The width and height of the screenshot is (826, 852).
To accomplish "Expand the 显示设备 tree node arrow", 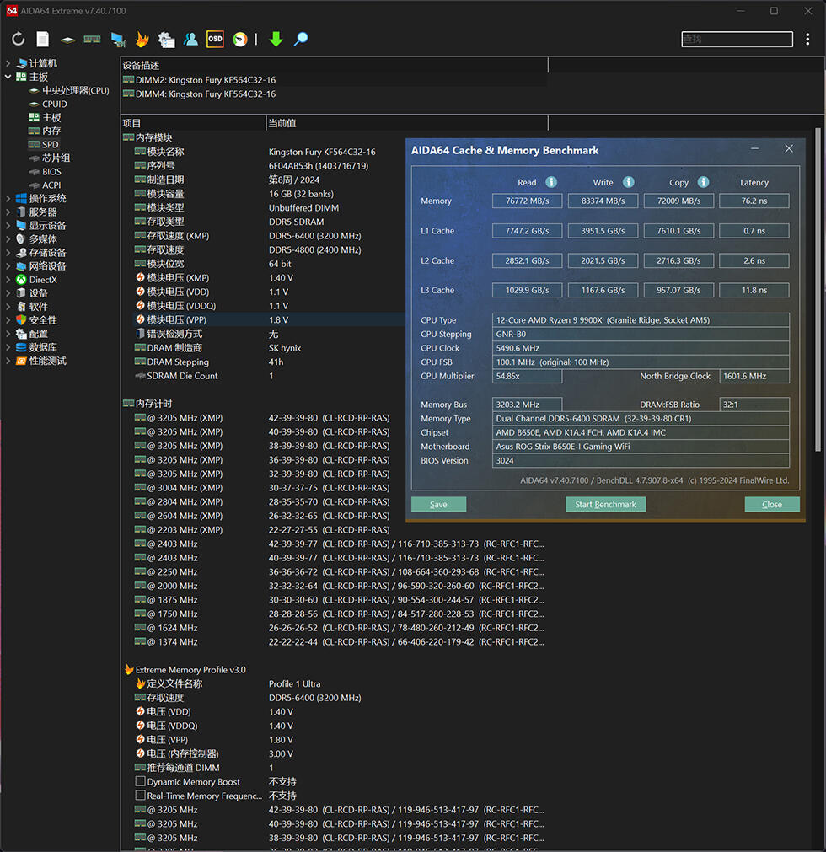I will pos(8,226).
